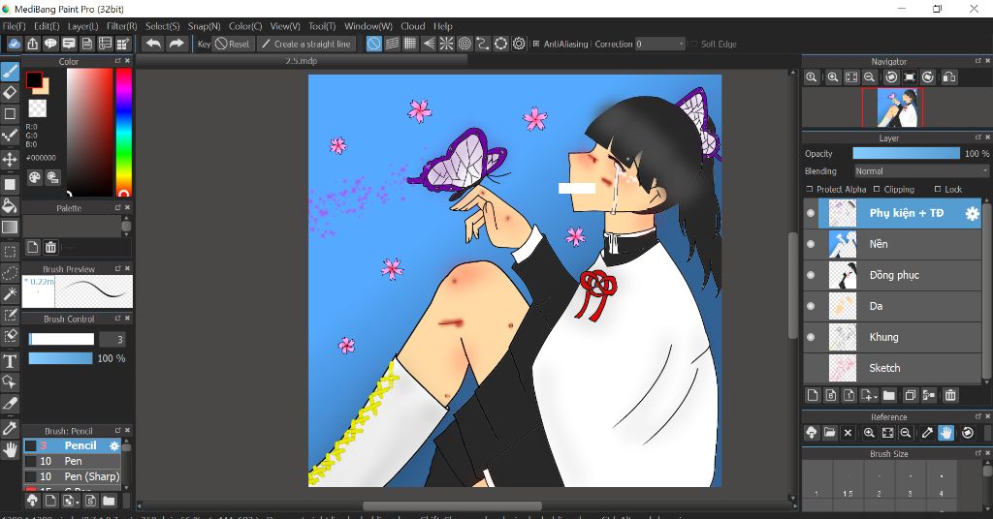Image resolution: width=993 pixels, height=519 pixels.
Task: Click the rainbow hue bar
Action: (123, 132)
